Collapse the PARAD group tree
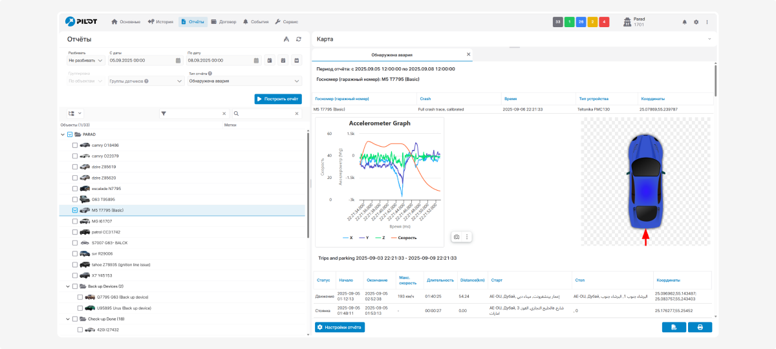The height and width of the screenshot is (349, 776). 63,134
